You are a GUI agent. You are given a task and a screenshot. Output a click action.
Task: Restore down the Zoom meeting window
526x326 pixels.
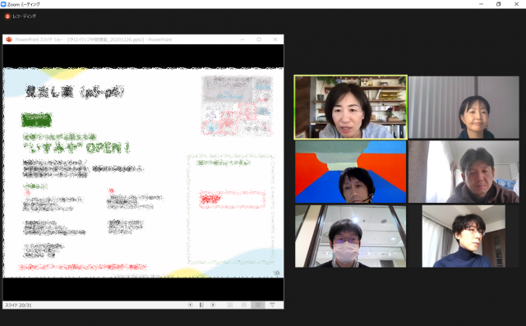(499, 4)
